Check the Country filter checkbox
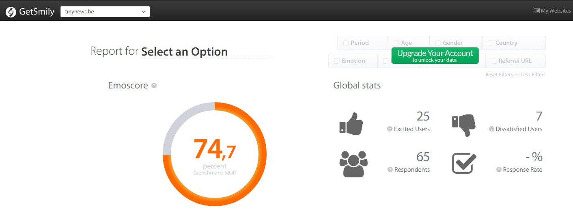Viewport: 573px width, 224px height. (490, 43)
